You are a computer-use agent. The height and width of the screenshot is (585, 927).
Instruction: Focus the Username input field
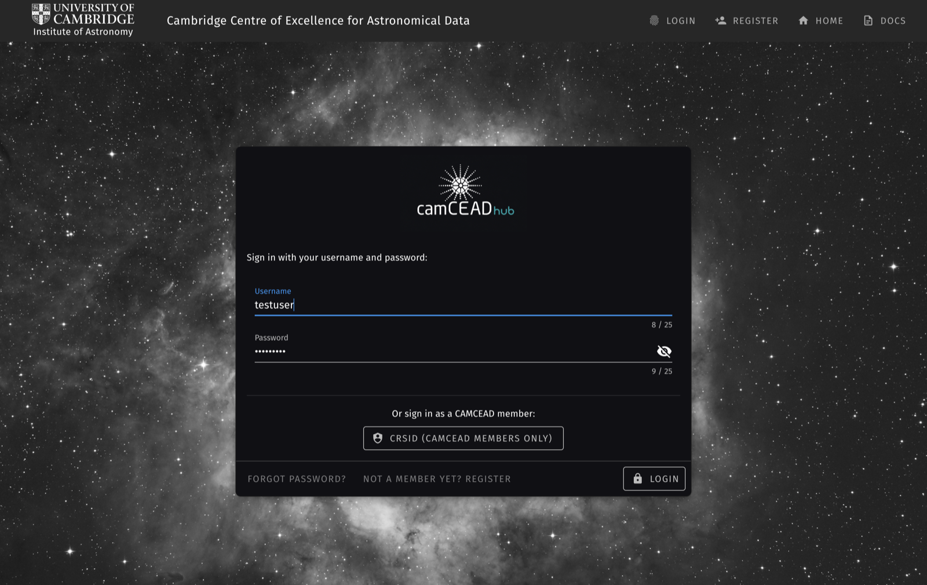[x=463, y=305]
